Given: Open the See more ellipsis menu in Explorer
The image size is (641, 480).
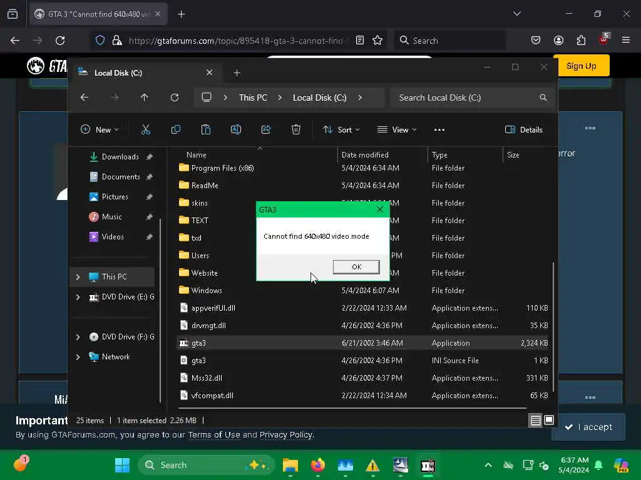Looking at the screenshot, I should 439,130.
